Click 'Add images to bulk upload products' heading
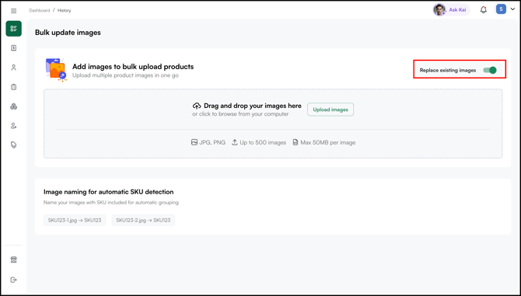This screenshot has height=296, width=521. pos(133,67)
